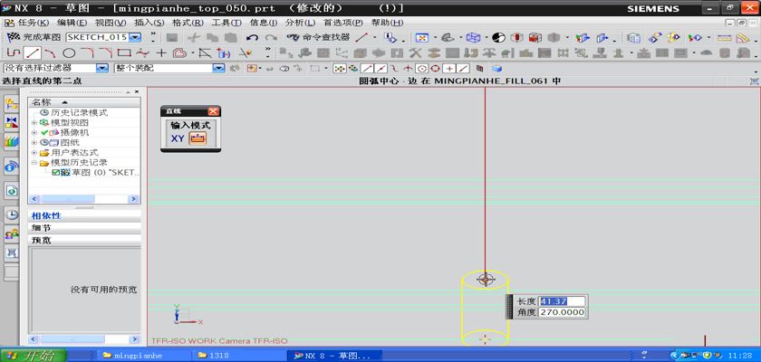Toggle parameter input mode in Line dialog
This screenshot has height=362, width=761.
coord(197,138)
